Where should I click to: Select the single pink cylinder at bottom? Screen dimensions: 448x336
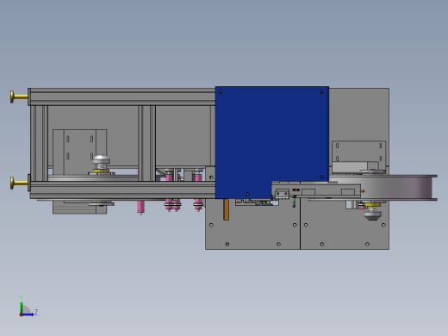click(x=140, y=208)
